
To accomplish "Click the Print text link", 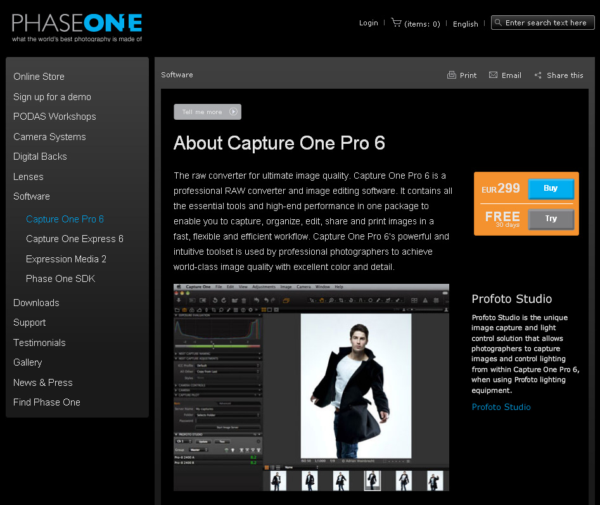I will coord(468,75).
